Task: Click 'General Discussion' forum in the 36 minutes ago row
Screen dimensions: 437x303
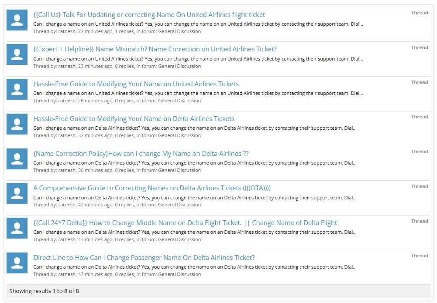Action: coord(179,170)
